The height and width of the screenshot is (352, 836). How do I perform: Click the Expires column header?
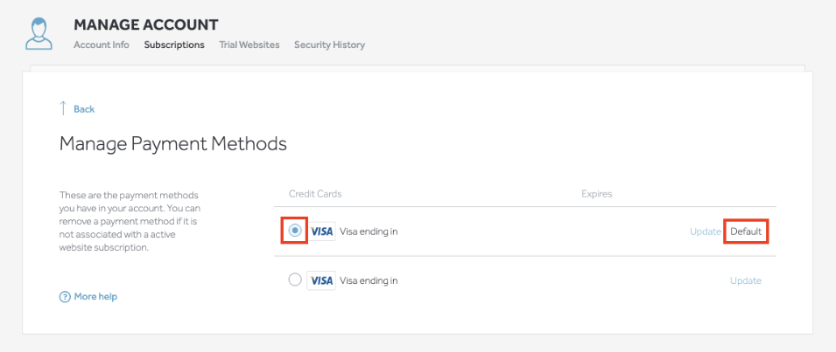597,194
